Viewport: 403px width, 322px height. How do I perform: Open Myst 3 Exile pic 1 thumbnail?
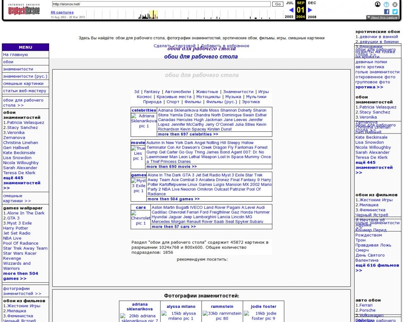tap(139, 186)
